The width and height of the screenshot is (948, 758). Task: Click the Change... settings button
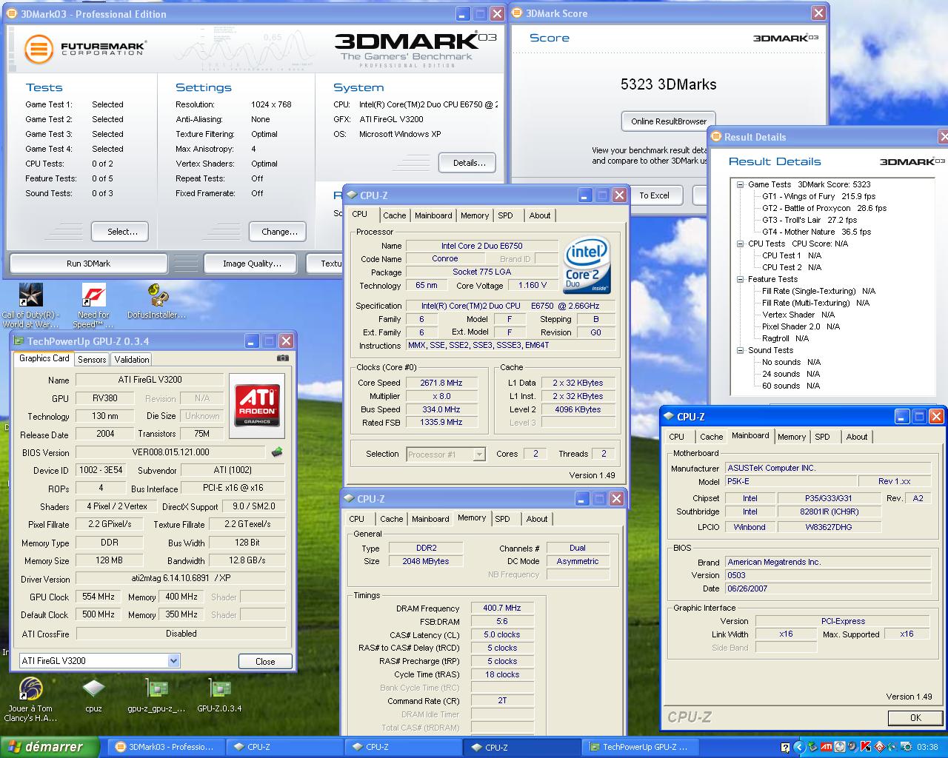point(279,232)
